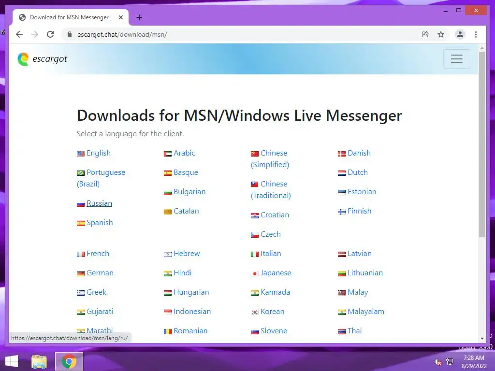Click the Danish flag icon

(x=342, y=154)
